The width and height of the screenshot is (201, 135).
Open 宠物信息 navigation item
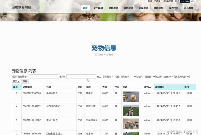point(113,8)
